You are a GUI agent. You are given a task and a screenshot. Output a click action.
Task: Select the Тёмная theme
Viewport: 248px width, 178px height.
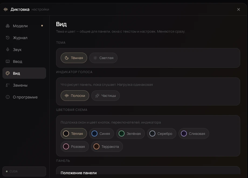point(74,58)
